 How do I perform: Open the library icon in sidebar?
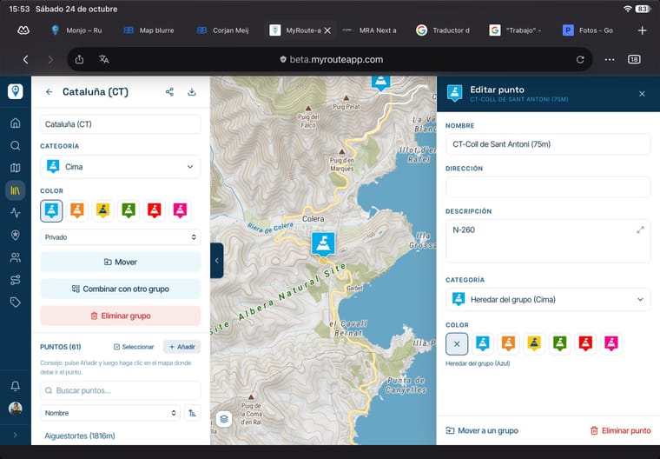click(x=15, y=190)
